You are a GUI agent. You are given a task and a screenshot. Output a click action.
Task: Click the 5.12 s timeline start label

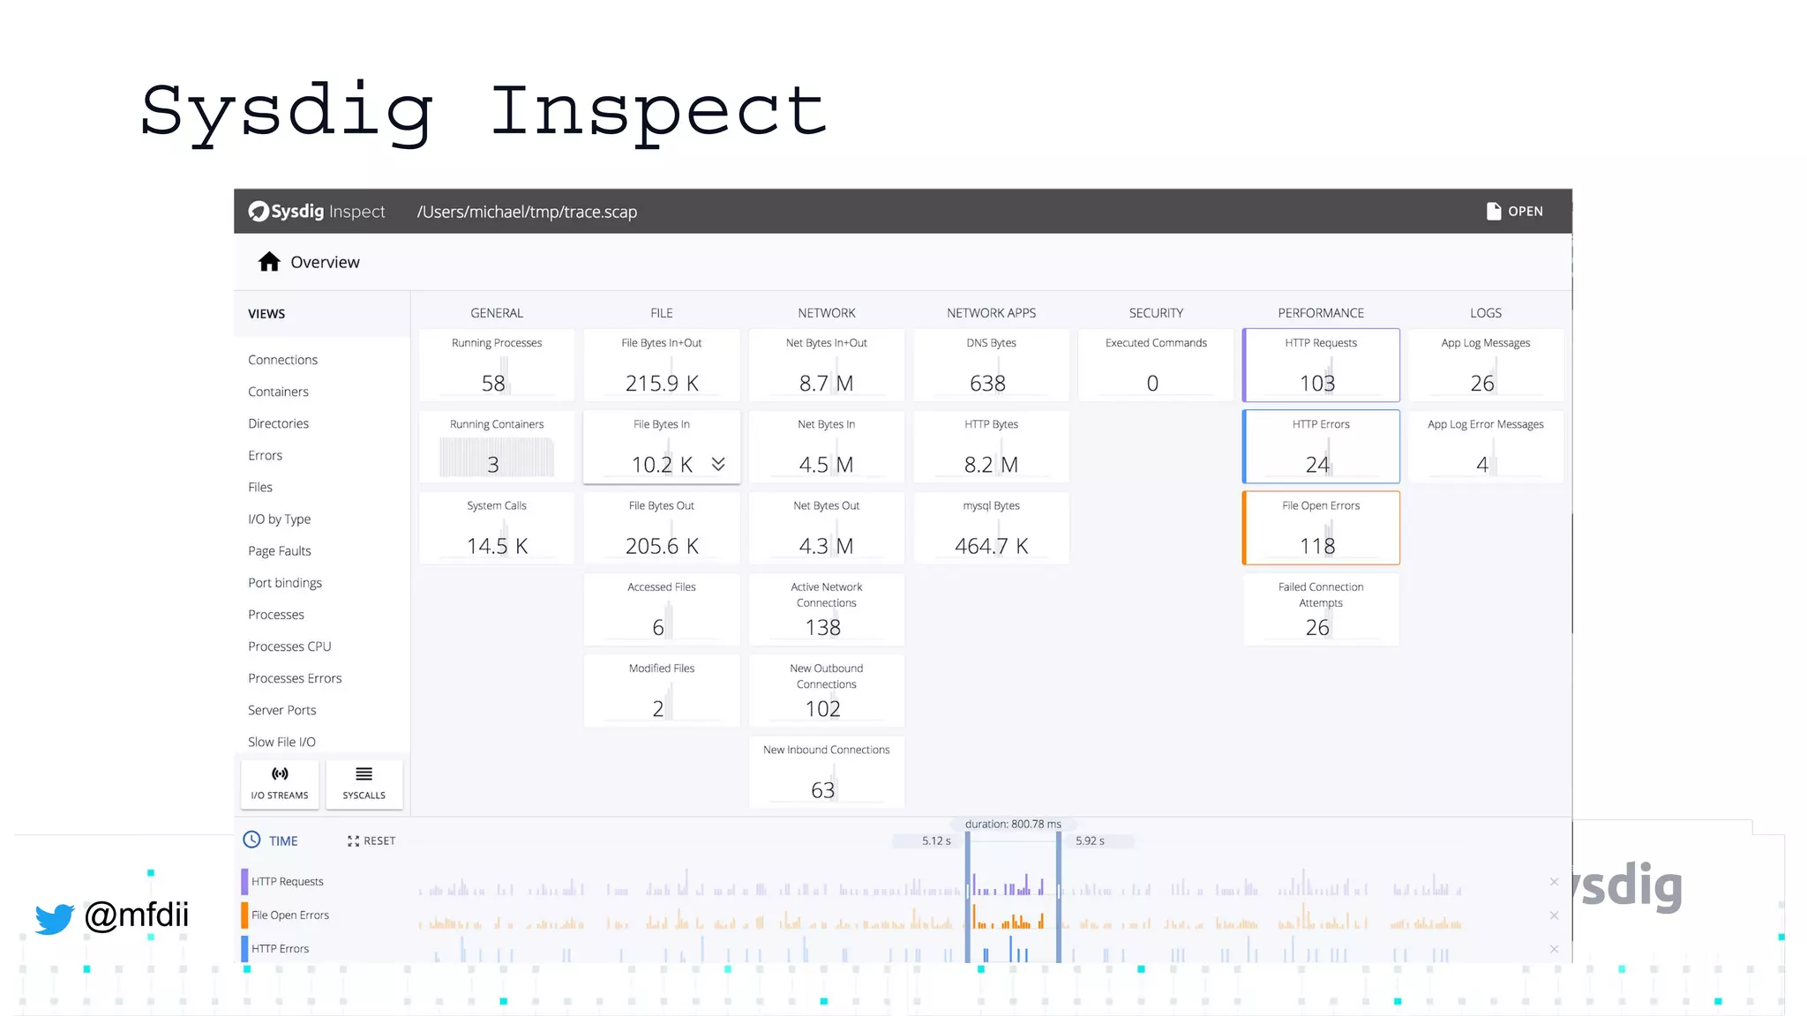tap(936, 841)
